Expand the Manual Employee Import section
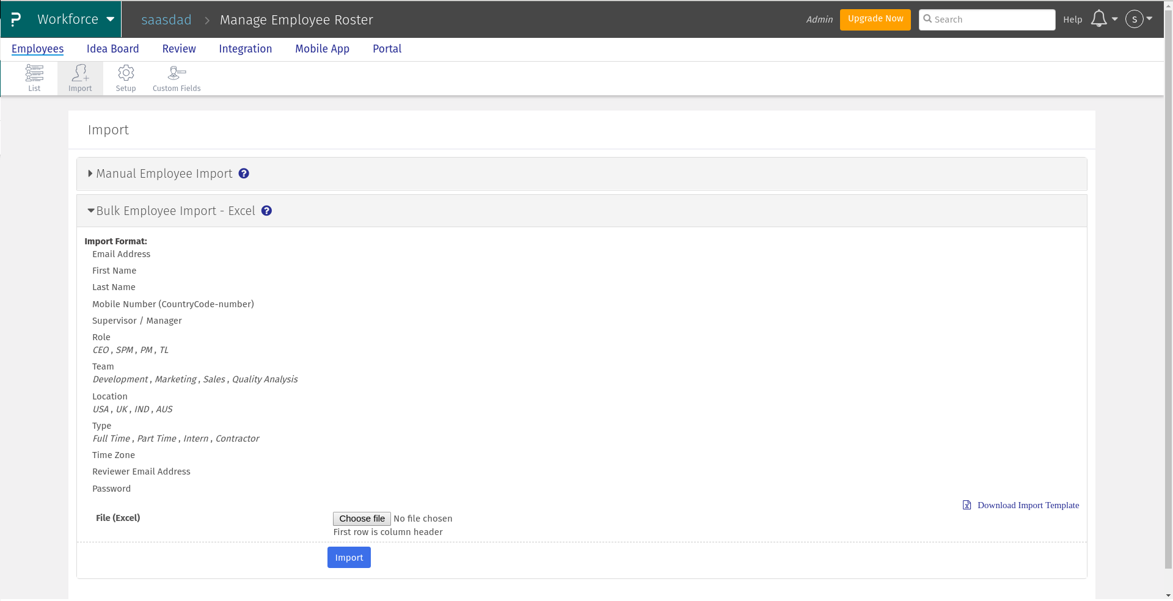Screen dimensions: 1173x601 [x=164, y=173]
